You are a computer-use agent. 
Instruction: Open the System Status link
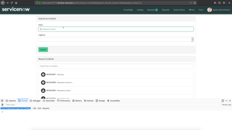(179, 10)
